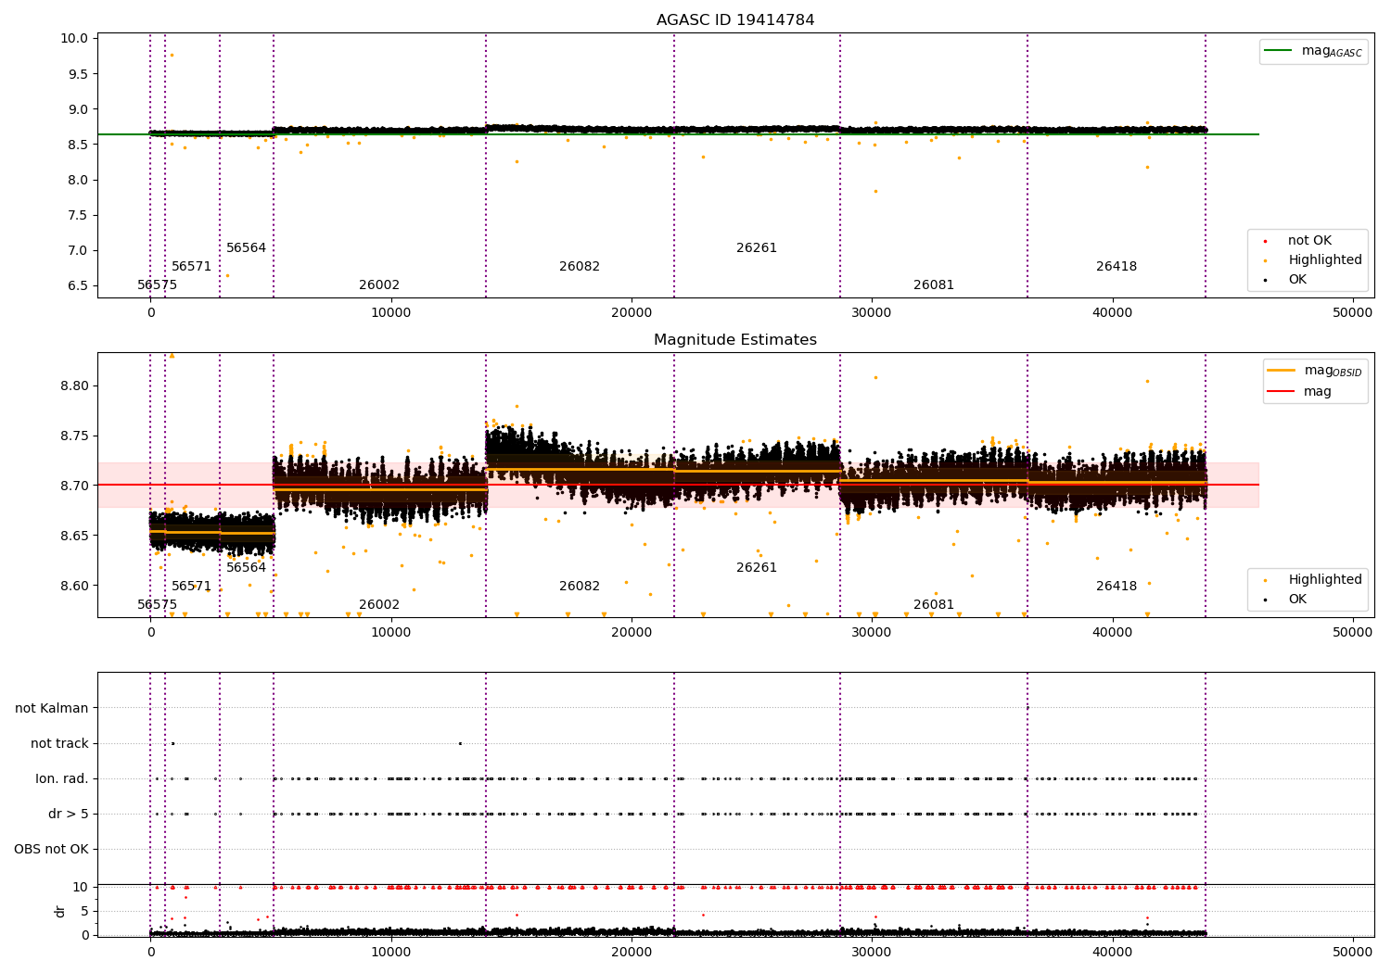Screen dimensions: 1391x973
Task: Click the y-axis tick label 6.5
Action: (79, 285)
